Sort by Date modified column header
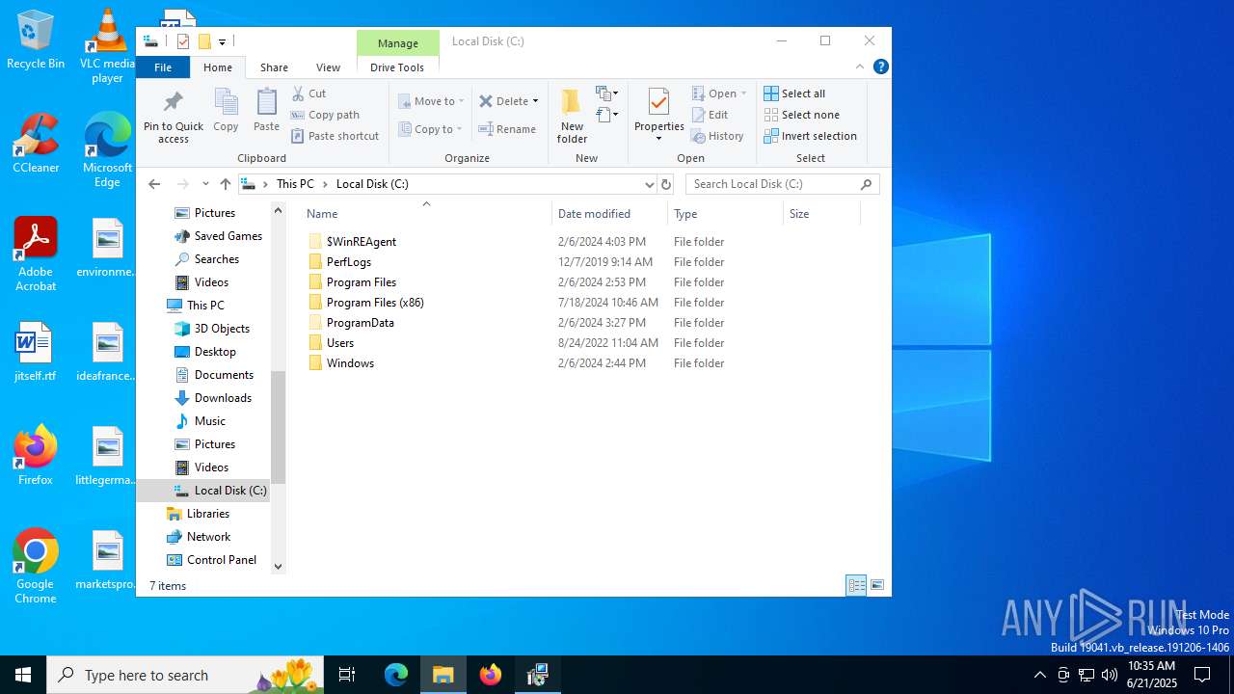The image size is (1234, 694). pyautogui.click(x=610, y=214)
